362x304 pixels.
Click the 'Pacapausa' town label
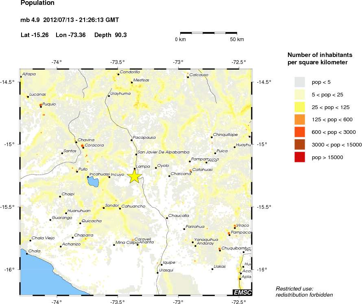[144, 138]
